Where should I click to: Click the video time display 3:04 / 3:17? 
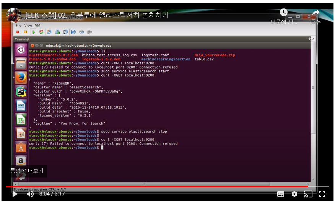(52, 194)
